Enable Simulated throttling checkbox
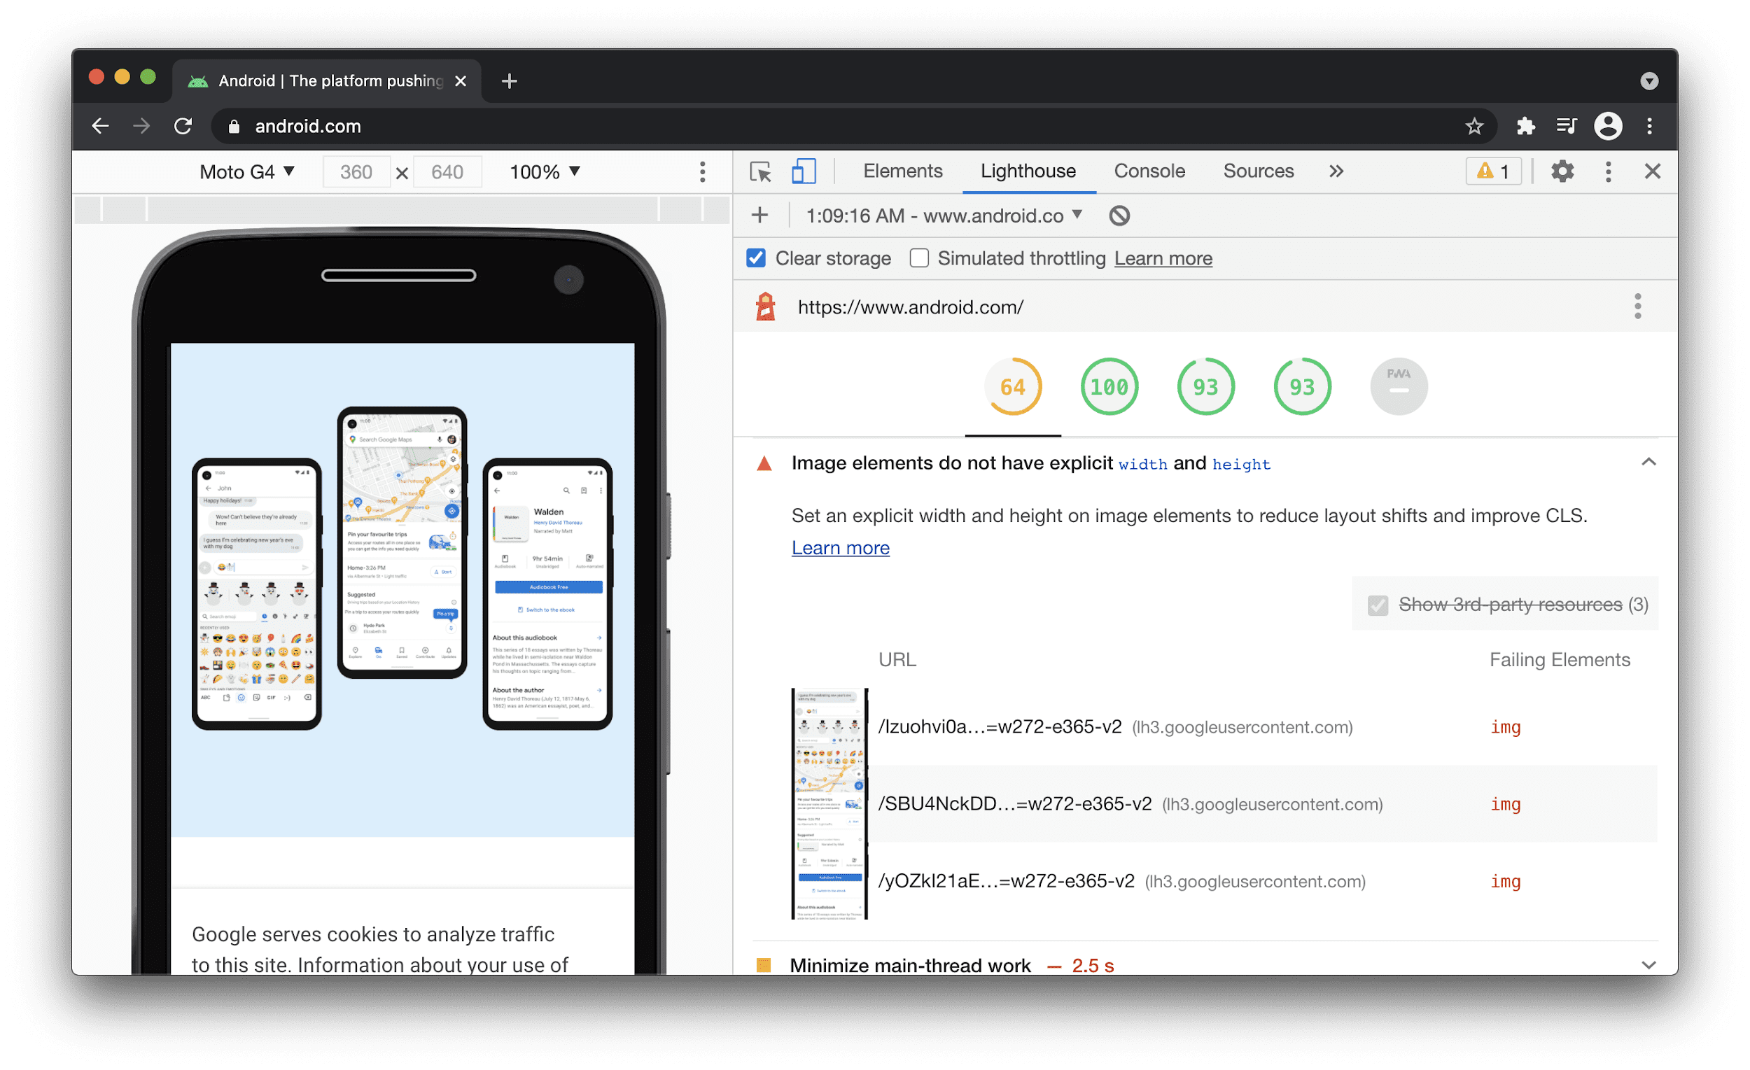 [915, 259]
